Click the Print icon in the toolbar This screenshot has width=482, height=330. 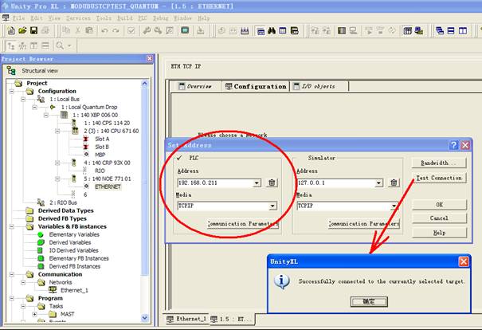[47, 31]
